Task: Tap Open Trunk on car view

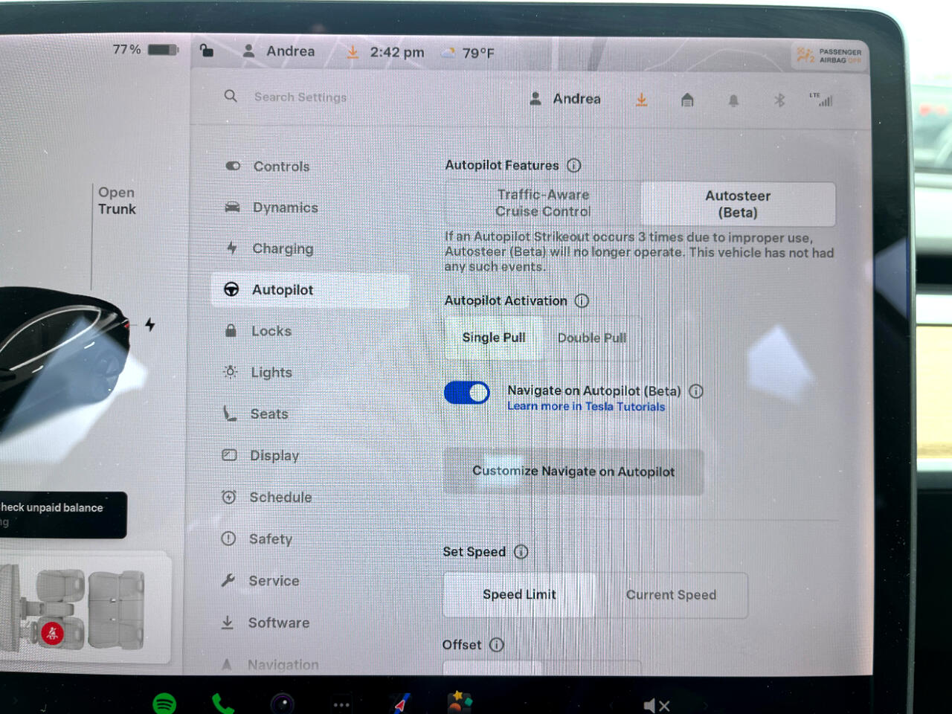Action: click(x=117, y=201)
